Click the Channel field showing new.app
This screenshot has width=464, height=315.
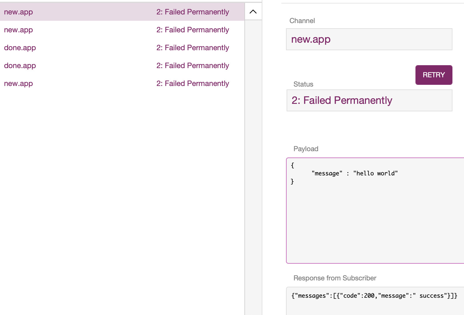coord(369,39)
